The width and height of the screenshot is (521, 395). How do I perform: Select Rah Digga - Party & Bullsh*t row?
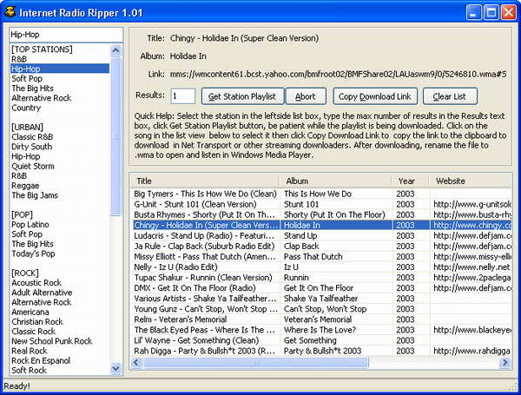320,351
